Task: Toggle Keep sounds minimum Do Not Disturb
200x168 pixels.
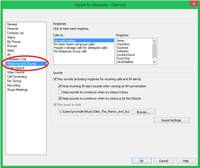Action: pyautogui.click(x=60, y=98)
